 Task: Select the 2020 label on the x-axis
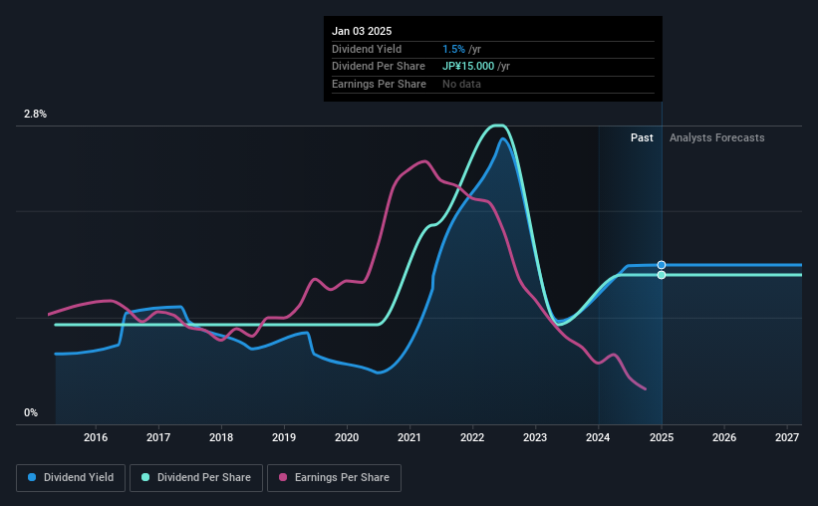pos(347,437)
